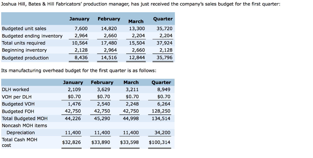This screenshot has width=313, height=158.
Task: Select the VOH per DLH row label
Action: click(17, 97)
